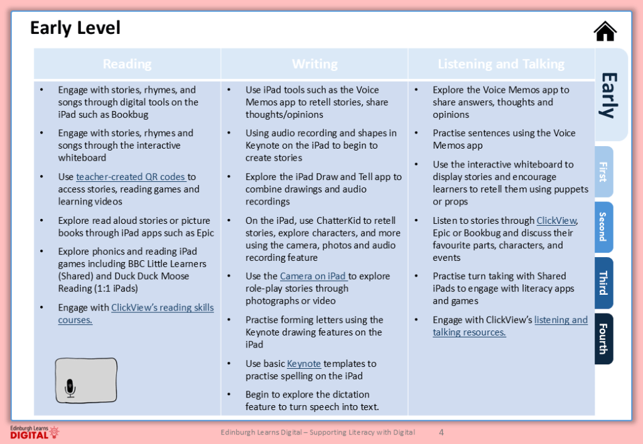643x444 pixels.
Task: Click the slide page number 4
Action: click(x=441, y=432)
